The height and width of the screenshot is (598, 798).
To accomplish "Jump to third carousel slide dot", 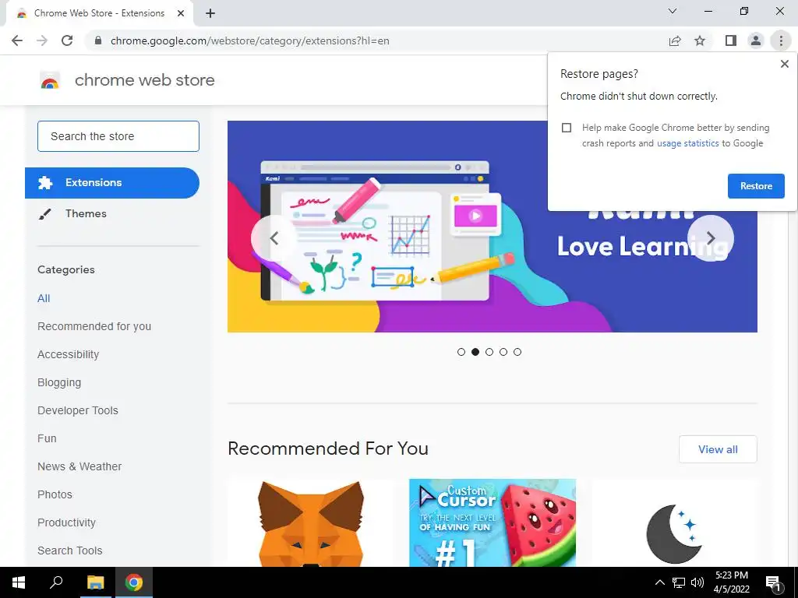I will 489,352.
